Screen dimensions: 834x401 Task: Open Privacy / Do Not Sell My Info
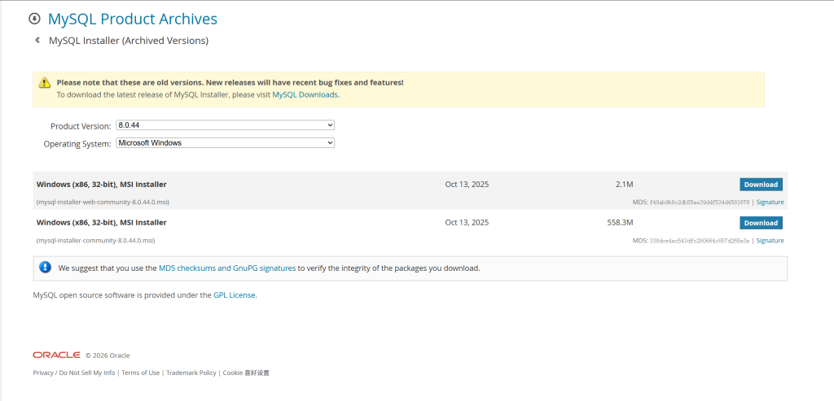point(74,373)
